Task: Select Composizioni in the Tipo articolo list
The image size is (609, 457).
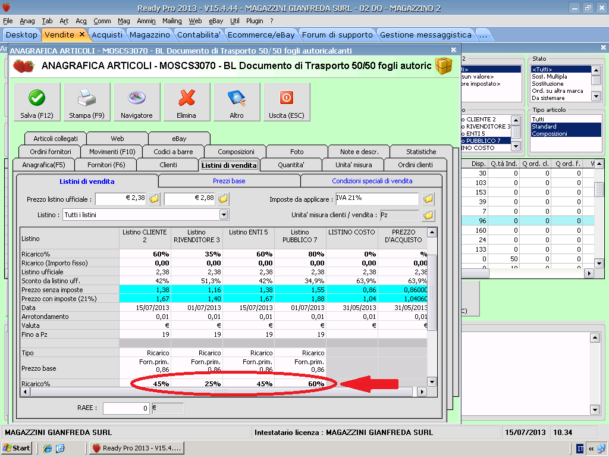Action: (549, 134)
